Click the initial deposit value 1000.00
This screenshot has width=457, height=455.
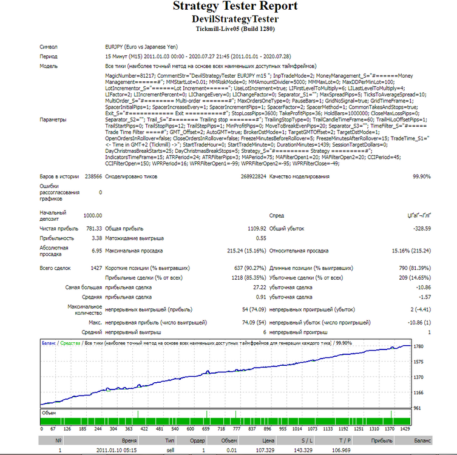[93, 215]
